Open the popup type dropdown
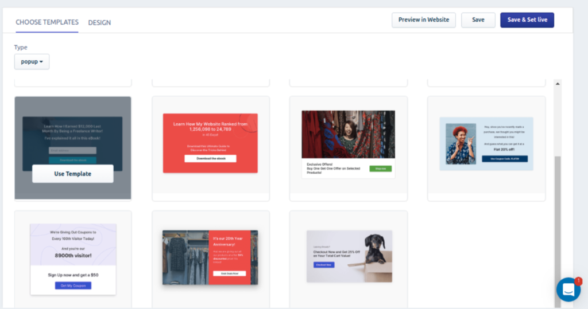This screenshot has height=309, width=588. point(32,61)
